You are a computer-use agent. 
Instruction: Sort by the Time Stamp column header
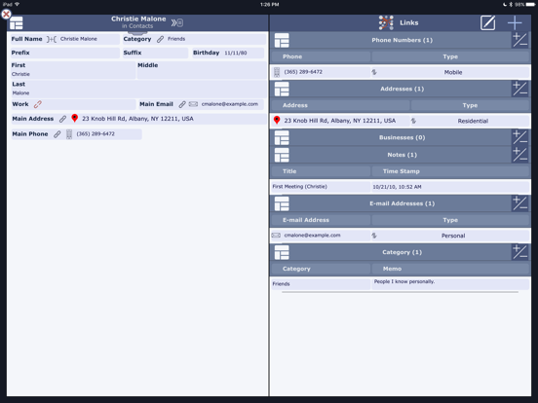(x=450, y=171)
